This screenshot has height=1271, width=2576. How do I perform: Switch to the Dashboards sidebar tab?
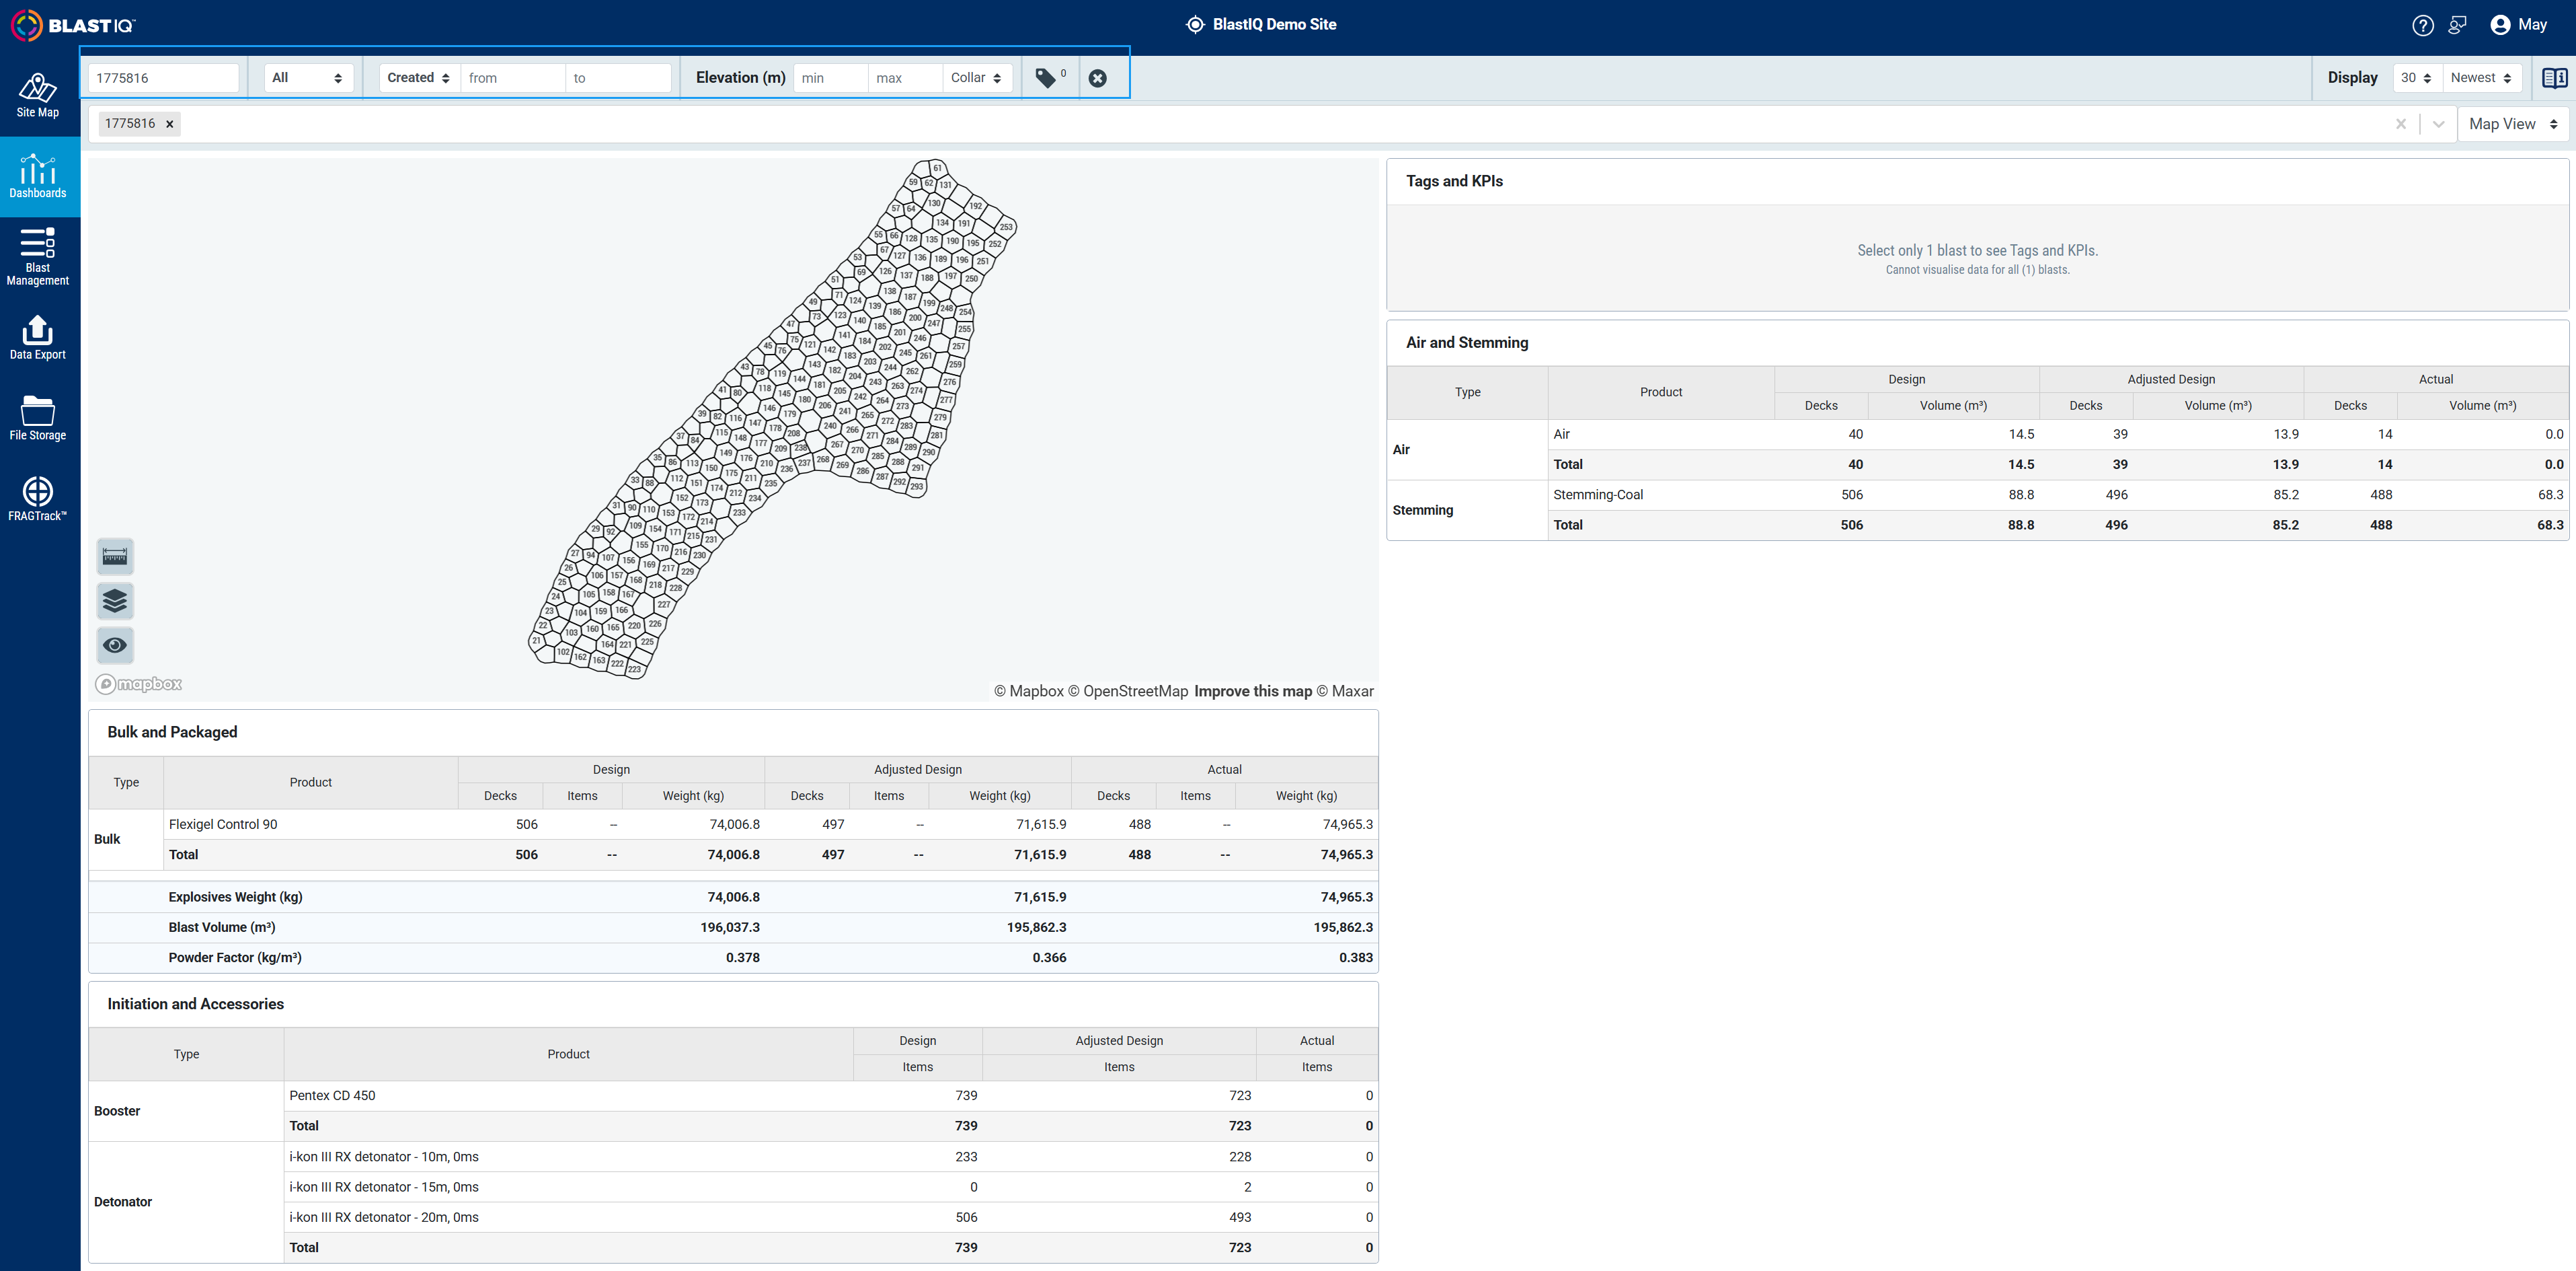click(38, 176)
